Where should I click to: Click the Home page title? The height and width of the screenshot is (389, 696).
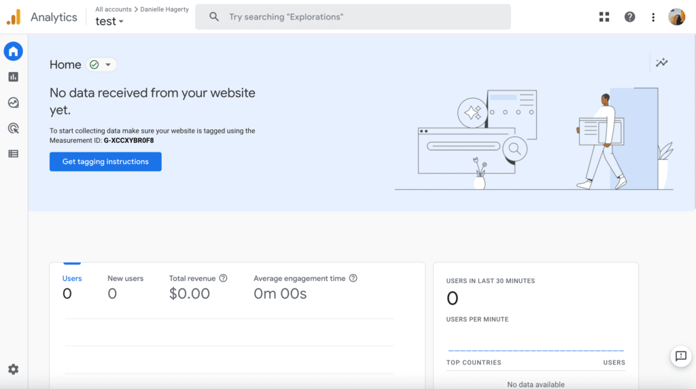pyautogui.click(x=65, y=65)
